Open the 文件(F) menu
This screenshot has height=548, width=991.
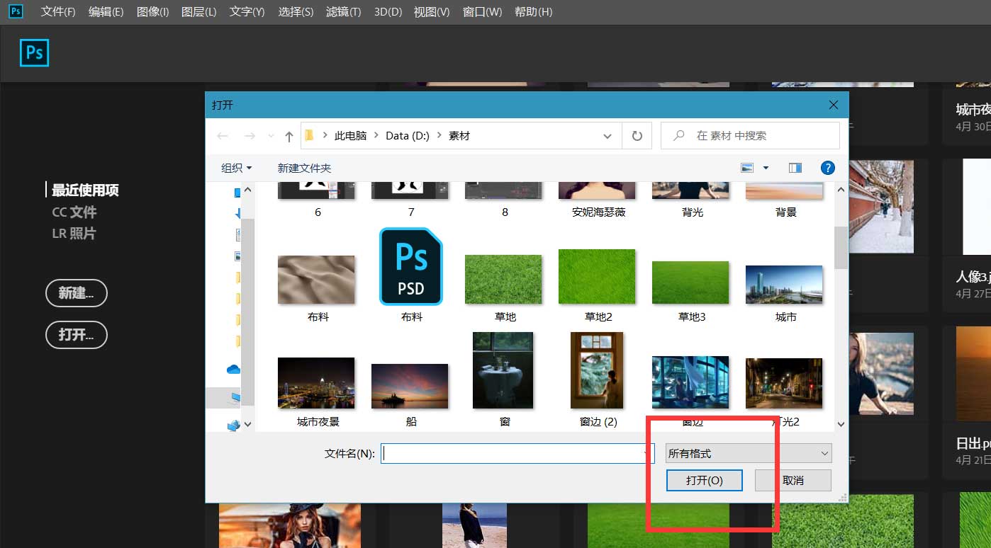pos(58,12)
